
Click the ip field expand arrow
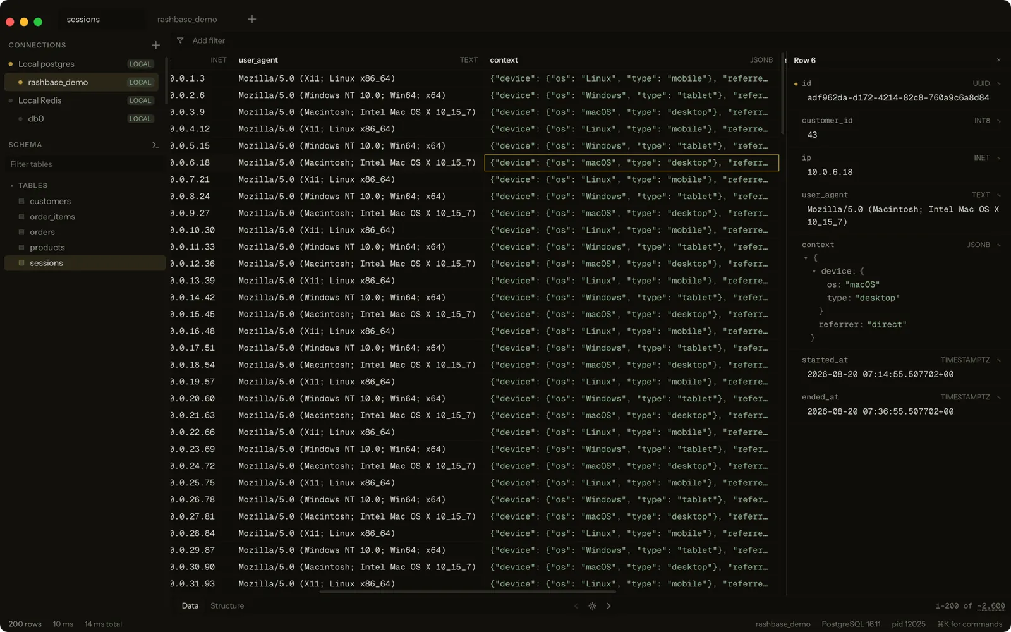point(999,158)
